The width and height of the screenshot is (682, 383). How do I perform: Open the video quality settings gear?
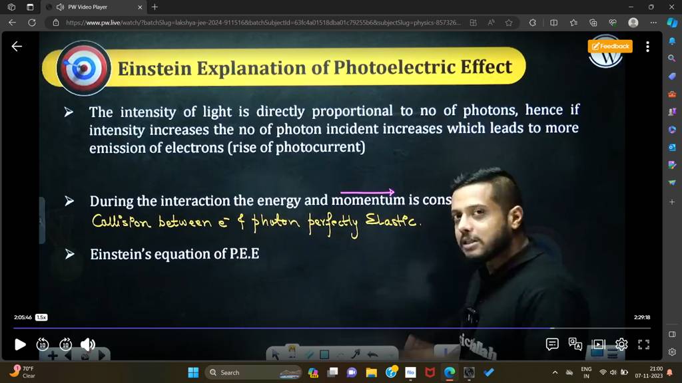(621, 344)
